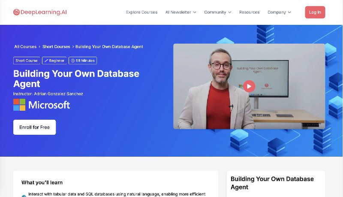Screen dimensions: 343x197
Task: Click the 58 Minutes duration tag
Action: click(83, 61)
